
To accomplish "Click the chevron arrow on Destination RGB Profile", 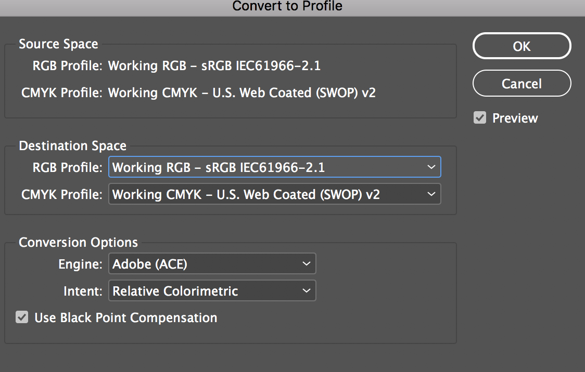I will pos(431,167).
